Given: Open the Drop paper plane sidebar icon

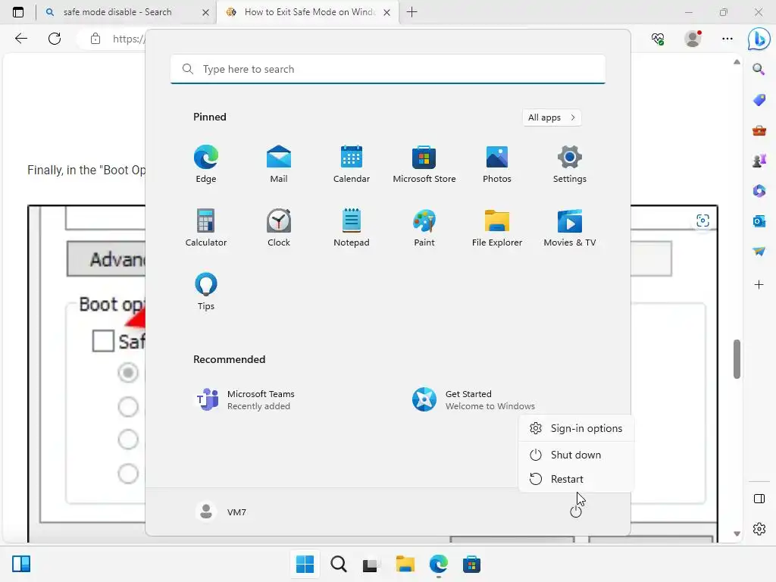Looking at the screenshot, I should [759, 252].
